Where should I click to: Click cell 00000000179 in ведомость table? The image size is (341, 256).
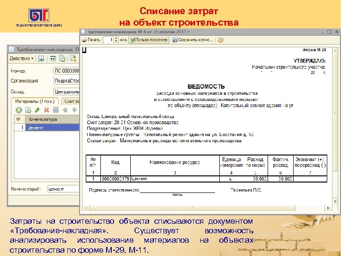116,179
